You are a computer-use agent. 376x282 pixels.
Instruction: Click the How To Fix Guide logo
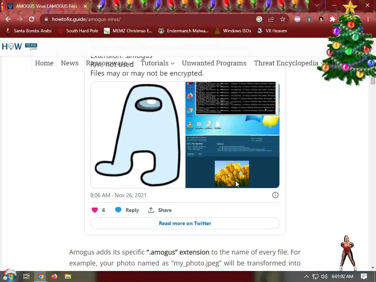(19, 46)
